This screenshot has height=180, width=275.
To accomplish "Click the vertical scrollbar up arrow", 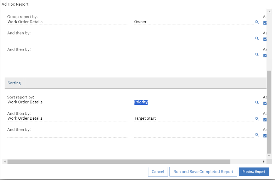I will 269,12.
